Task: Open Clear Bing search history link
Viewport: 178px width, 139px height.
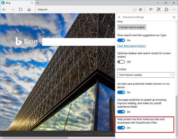Action: point(131,46)
